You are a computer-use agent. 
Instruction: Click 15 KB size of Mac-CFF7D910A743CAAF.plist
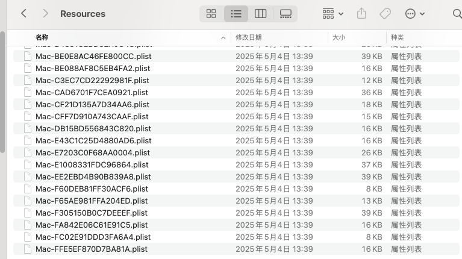coord(372,117)
